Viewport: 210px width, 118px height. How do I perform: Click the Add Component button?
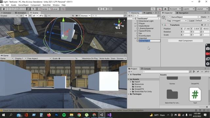coord(185,41)
